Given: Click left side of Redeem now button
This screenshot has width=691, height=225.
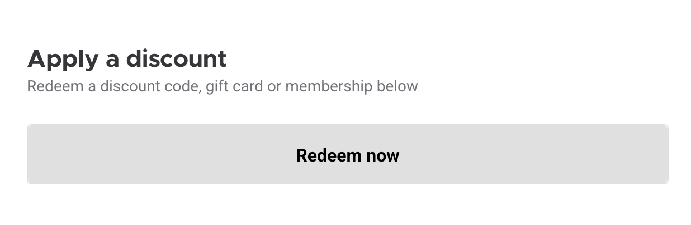Looking at the screenshot, I should 112,154.
